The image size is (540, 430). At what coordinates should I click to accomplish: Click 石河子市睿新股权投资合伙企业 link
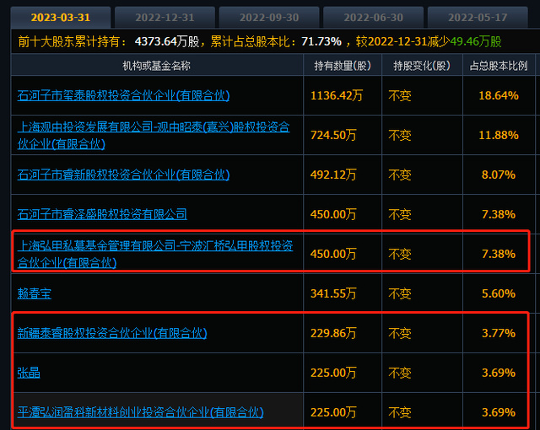(x=123, y=175)
